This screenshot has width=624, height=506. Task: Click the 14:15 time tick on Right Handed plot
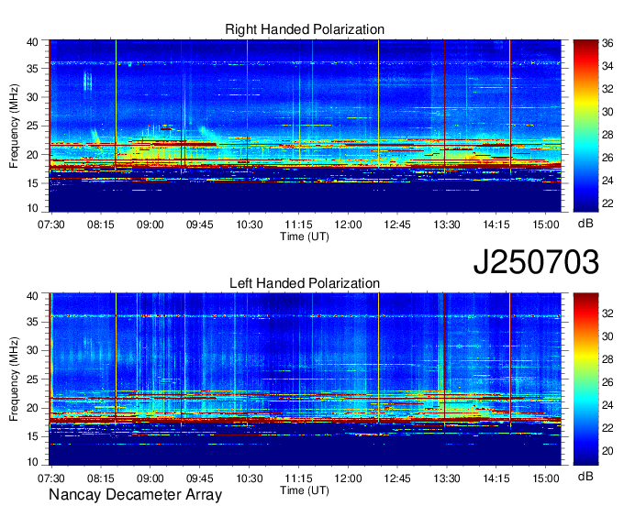pyautogui.click(x=496, y=225)
